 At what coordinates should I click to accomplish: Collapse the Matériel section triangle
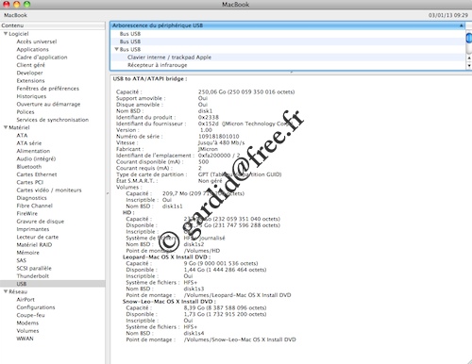click(6, 127)
